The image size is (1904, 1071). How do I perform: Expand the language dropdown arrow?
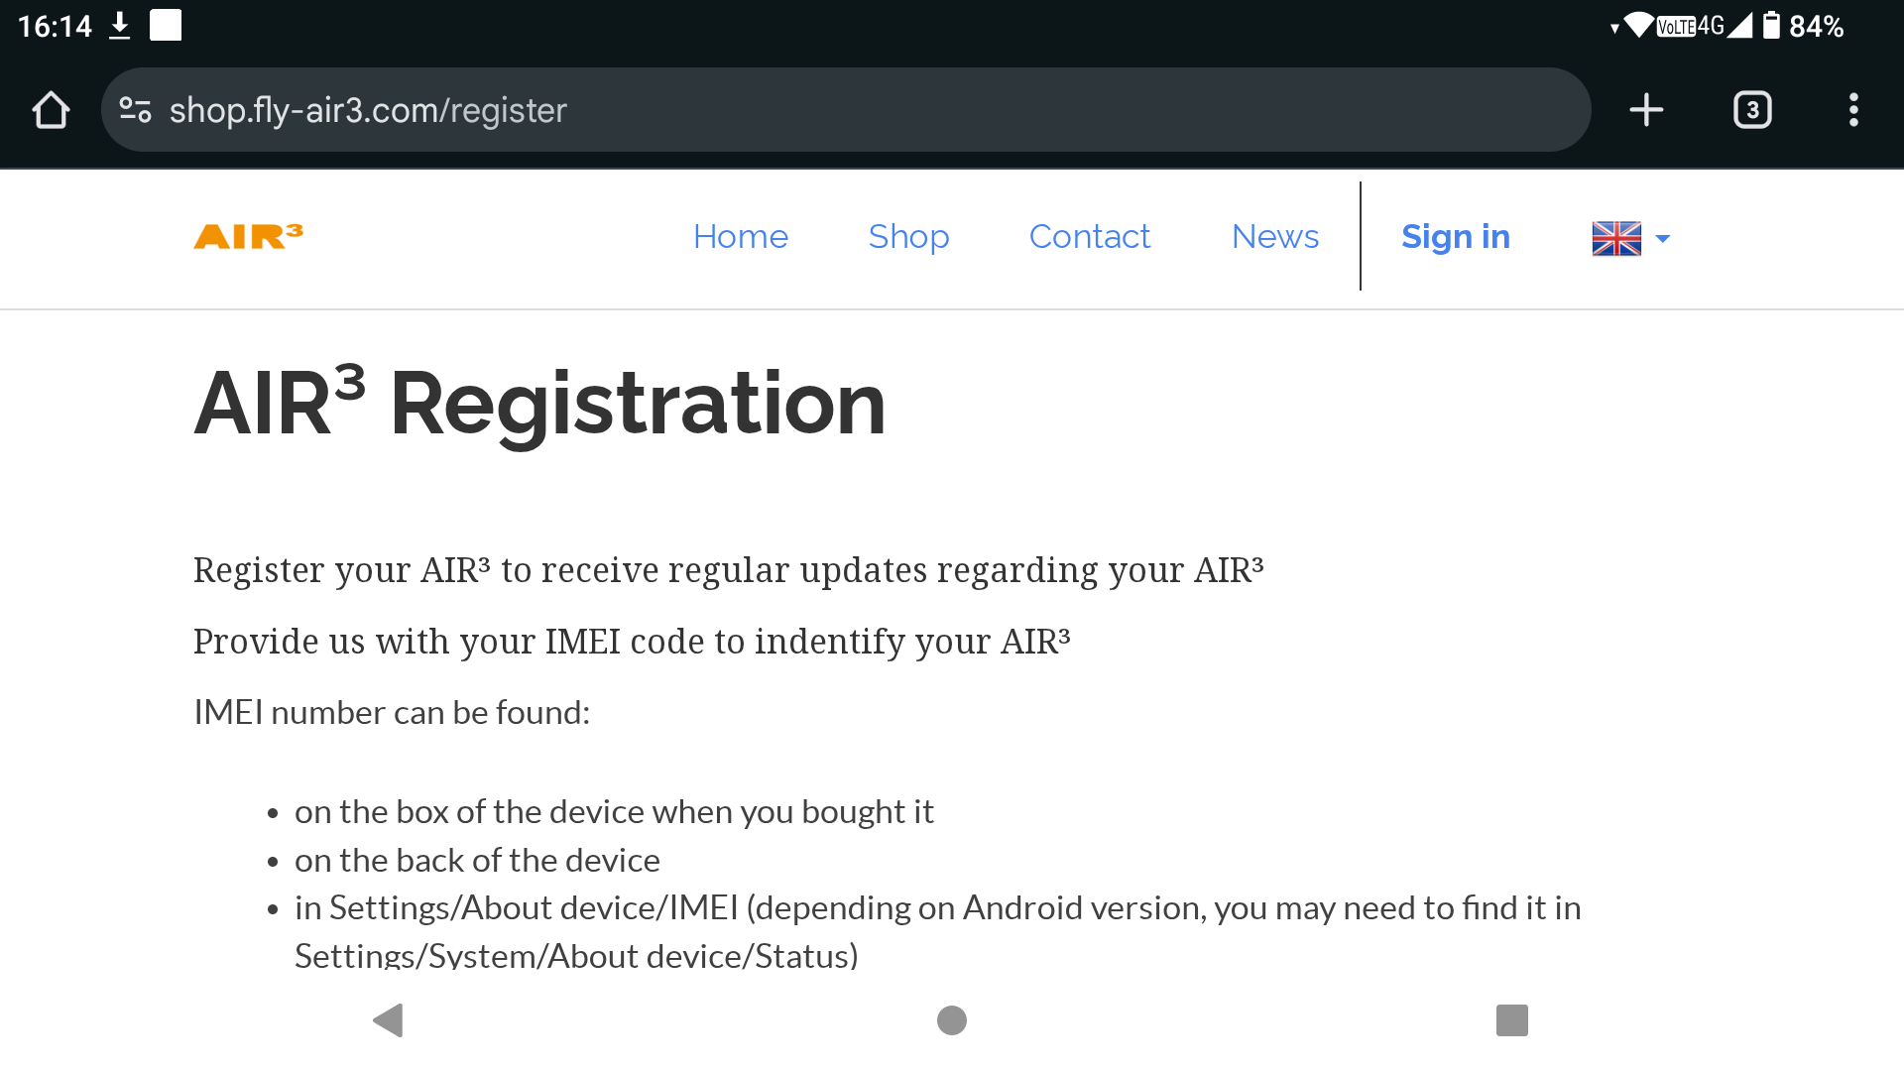coord(1663,238)
